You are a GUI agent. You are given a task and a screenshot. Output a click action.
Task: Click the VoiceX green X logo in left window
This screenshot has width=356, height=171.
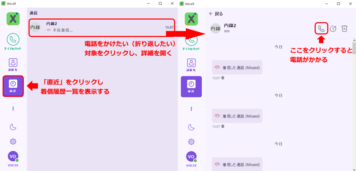[13, 18]
